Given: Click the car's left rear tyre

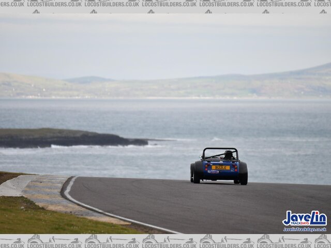Looking at the screenshot, I should (x=197, y=173).
